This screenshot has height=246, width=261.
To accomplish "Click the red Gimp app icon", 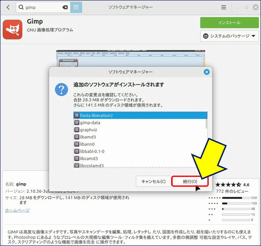I will coord(12,29).
